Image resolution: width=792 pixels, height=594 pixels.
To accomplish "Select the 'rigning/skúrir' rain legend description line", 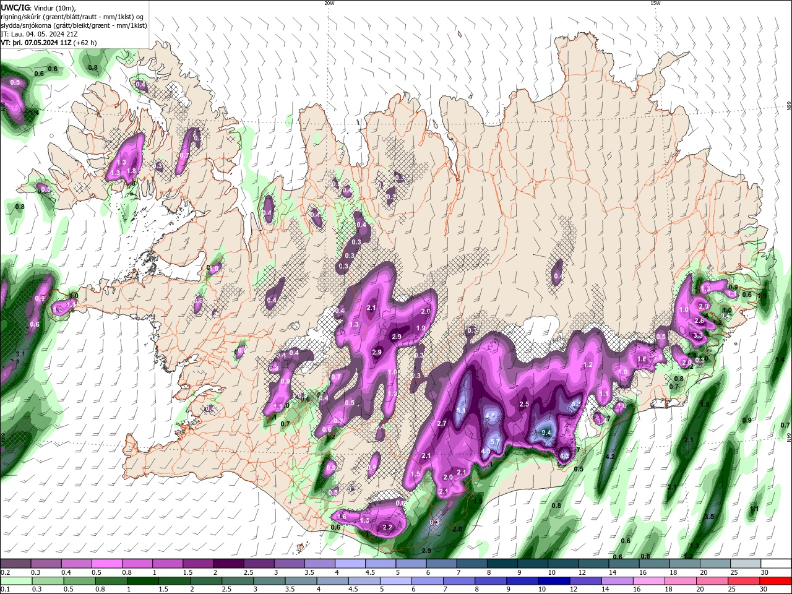I will [74, 17].
